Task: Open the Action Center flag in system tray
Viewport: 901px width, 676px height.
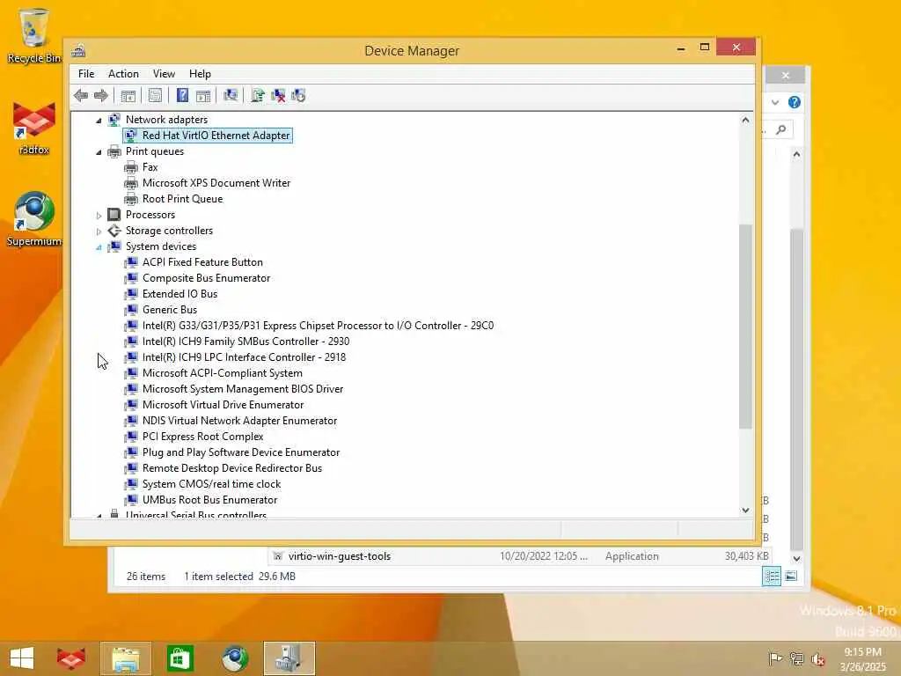Action: click(x=775, y=658)
